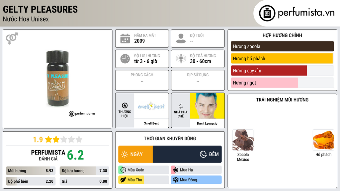The height and width of the screenshot is (191, 340).
Task: Click the HỢP HƯƠNG CHÍNH heading
Action: (x=282, y=35)
